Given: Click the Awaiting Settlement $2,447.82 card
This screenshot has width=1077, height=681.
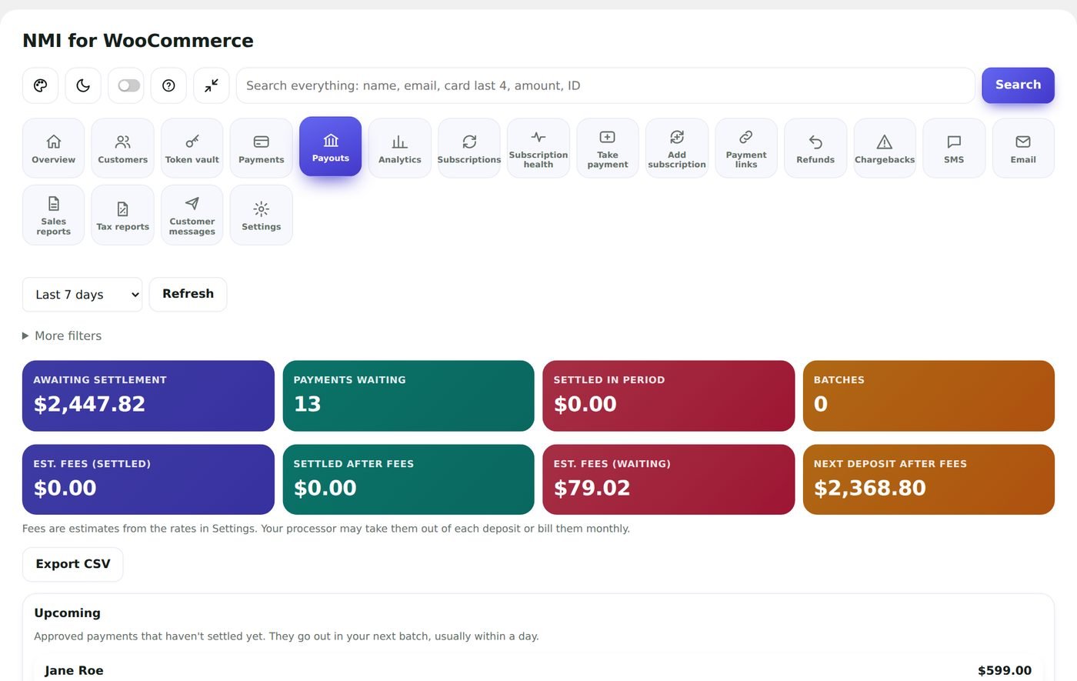Looking at the screenshot, I should (148, 396).
